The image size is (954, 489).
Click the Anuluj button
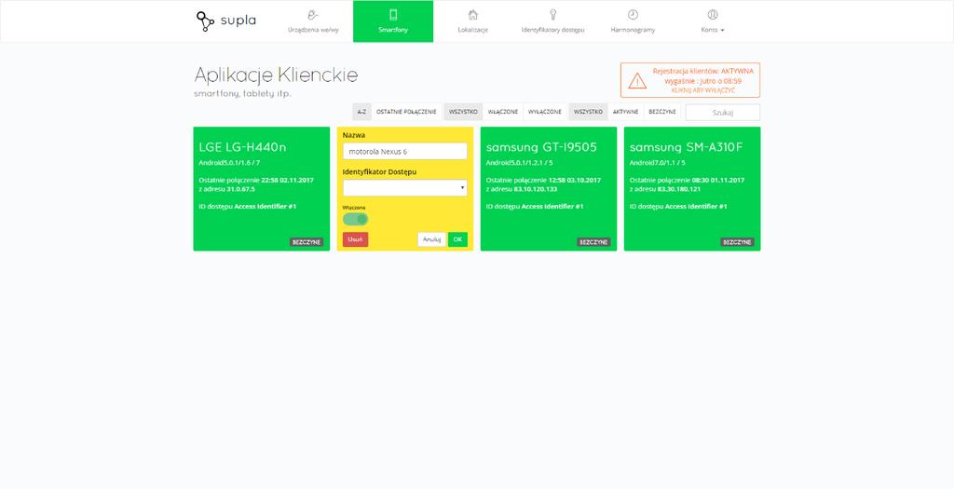click(431, 239)
